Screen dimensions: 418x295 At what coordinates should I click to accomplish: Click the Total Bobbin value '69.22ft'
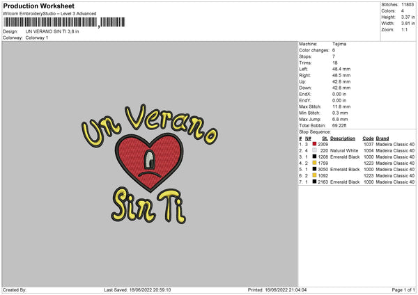pyautogui.click(x=339, y=125)
